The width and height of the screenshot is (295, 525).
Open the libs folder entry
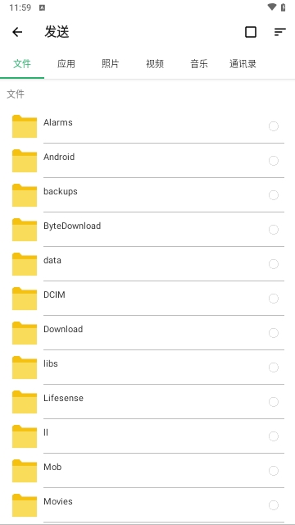pyautogui.click(x=147, y=367)
